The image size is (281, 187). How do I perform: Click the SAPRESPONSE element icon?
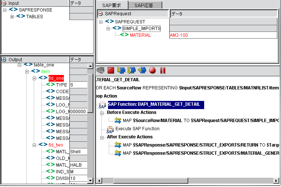13,10
